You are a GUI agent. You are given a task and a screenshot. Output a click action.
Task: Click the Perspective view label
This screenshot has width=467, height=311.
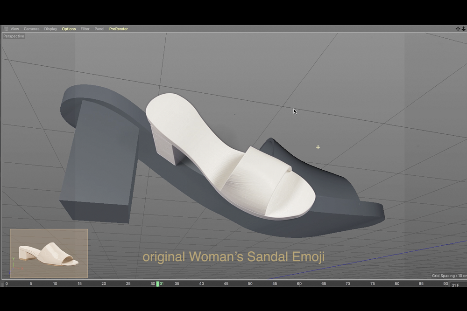(14, 36)
